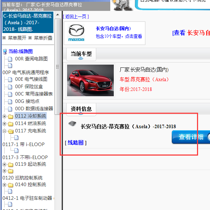Click the folder icon for 0114 燃油系统

(11, 124)
